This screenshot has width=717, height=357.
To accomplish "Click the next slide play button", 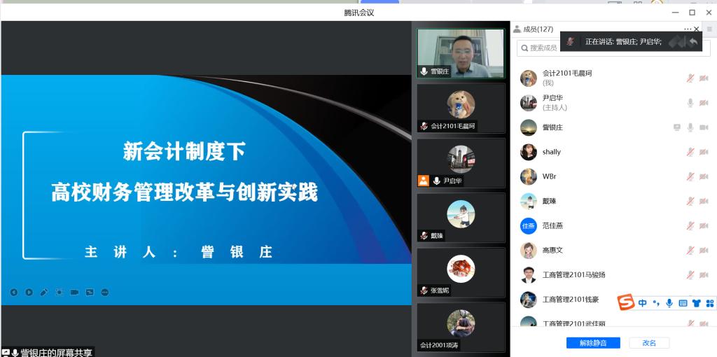I will coord(29,292).
